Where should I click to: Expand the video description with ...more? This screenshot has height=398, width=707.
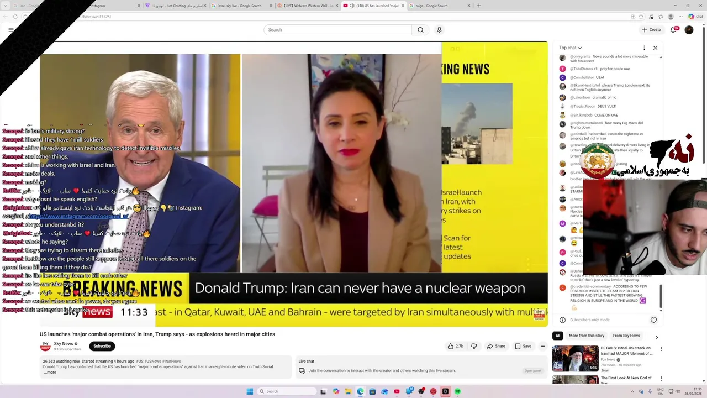50,372
